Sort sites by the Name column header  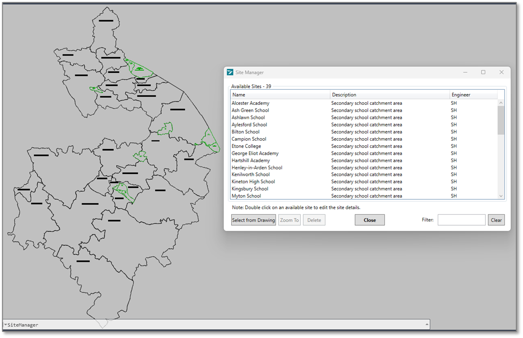pos(280,95)
